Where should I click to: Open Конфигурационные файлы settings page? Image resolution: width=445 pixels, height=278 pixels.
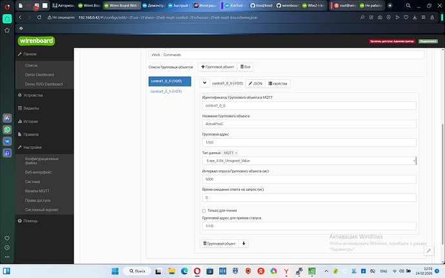(42, 161)
